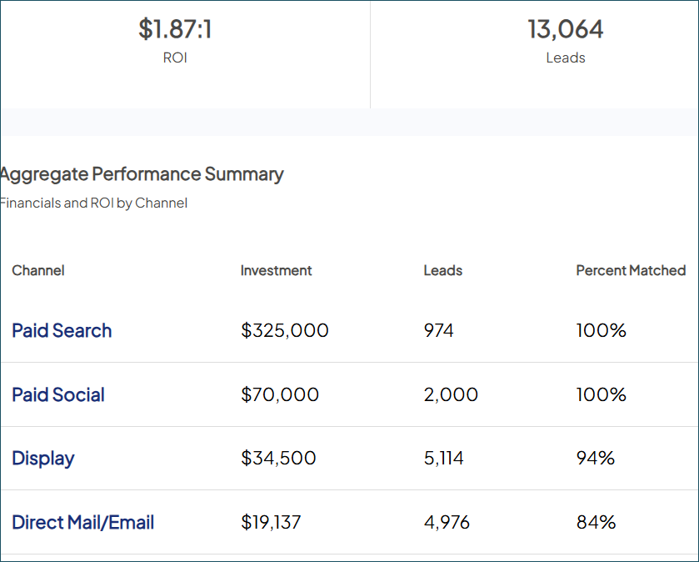Sort the table by Percent Matched column
This screenshot has height=562, width=699.
[631, 270]
